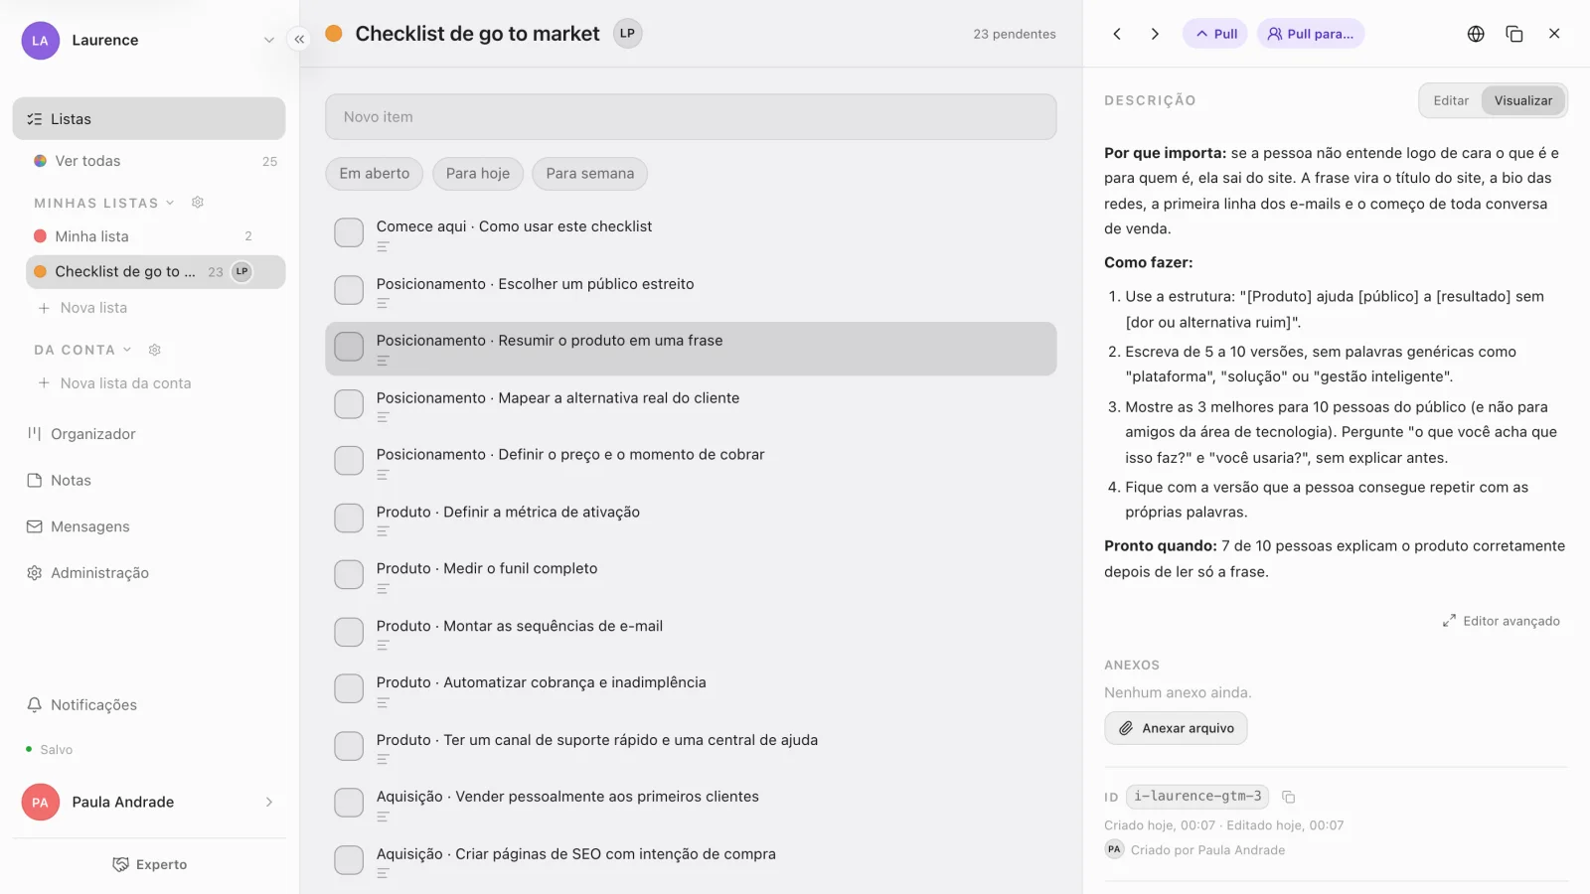Switch description to Editar mode
The width and height of the screenshot is (1590, 894).
pos(1451,100)
